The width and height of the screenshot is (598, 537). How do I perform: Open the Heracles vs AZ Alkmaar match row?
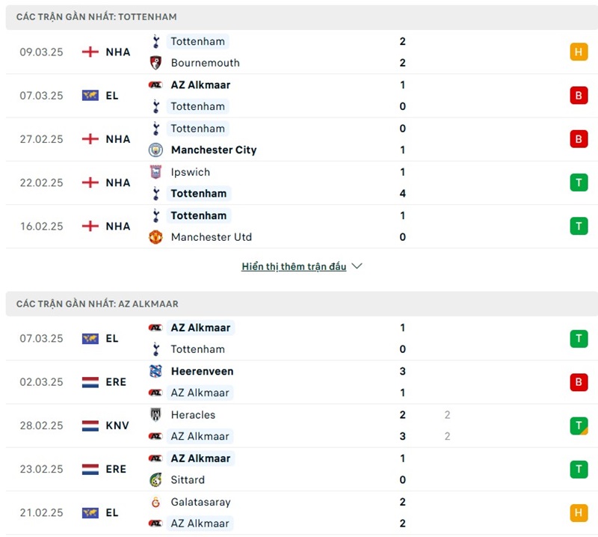click(299, 426)
